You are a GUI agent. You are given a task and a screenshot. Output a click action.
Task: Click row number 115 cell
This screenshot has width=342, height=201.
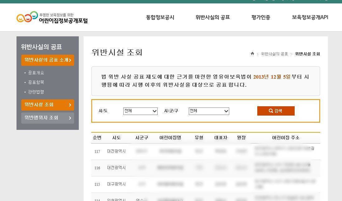[97, 184]
